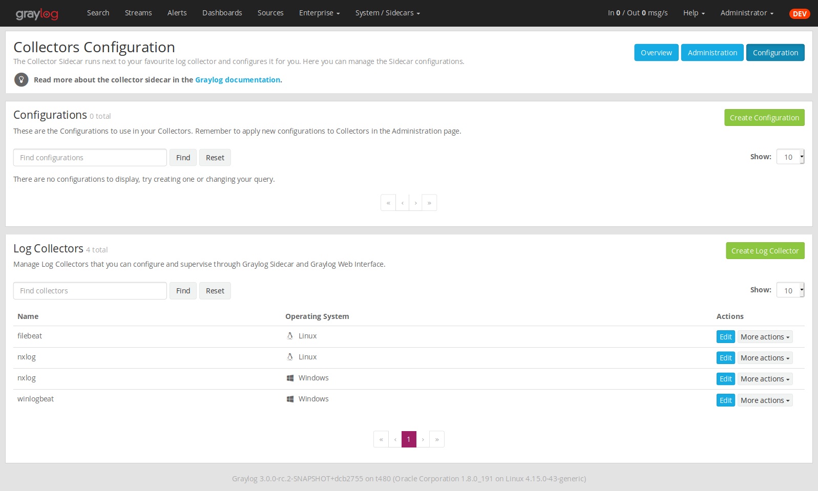Follow the Graylog documentation link
The height and width of the screenshot is (491, 818).
coord(238,80)
